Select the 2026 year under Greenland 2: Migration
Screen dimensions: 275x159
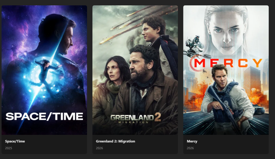99,148
